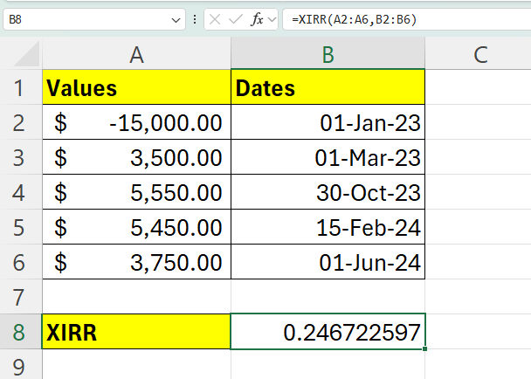
Task: Select column B header
Action: pos(328,54)
